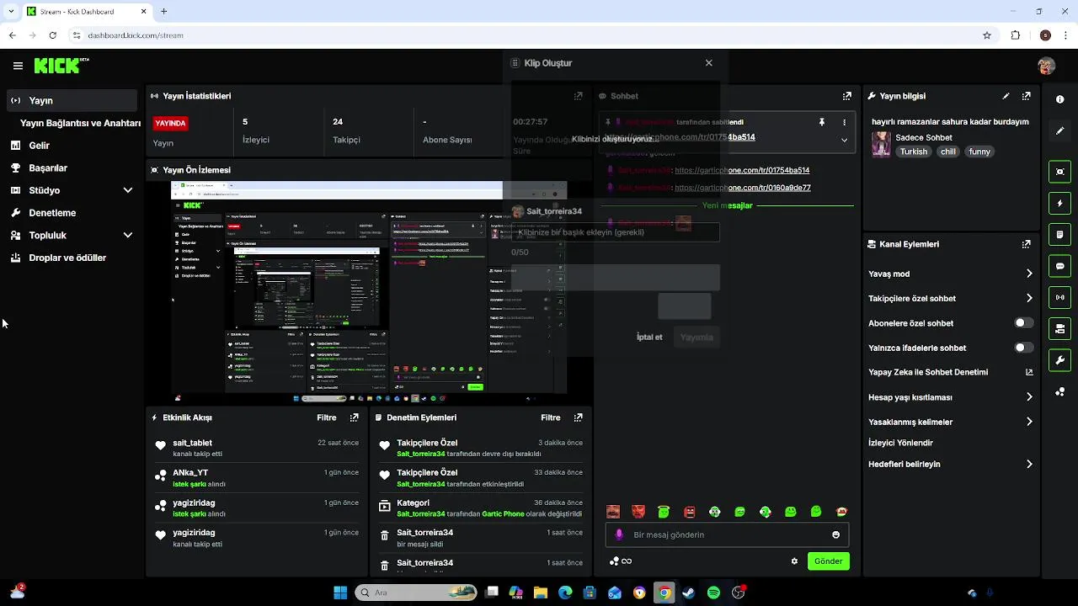Image resolution: width=1078 pixels, height=606 pixels.
Task: Pop out the Etkinlik Akışı panel
Action: 354,417
